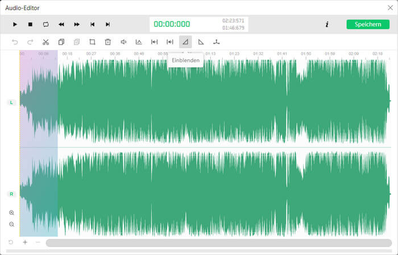The image size is (398, 255).
Task: Fast forward the audio
Action: (77, 24)
